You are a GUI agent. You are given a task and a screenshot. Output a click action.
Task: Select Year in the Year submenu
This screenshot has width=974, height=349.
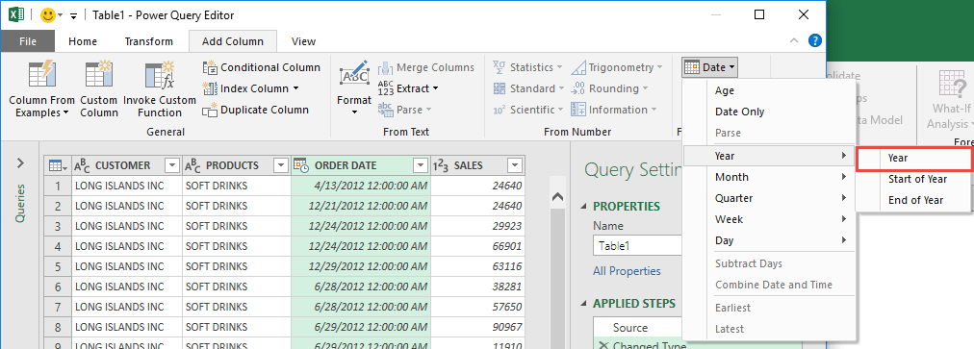click(x=914, y=159)
